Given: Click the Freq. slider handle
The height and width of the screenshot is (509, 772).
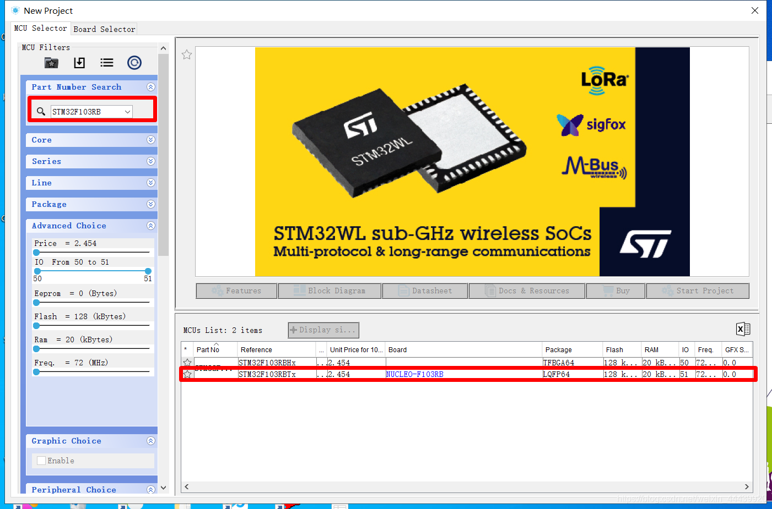Looking at the screenshot, I should (36, 372).
